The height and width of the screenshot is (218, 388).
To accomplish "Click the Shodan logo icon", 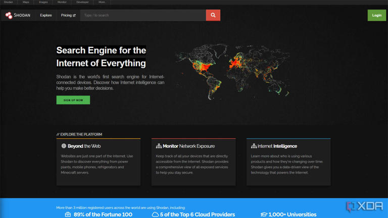I will [9, 15].
